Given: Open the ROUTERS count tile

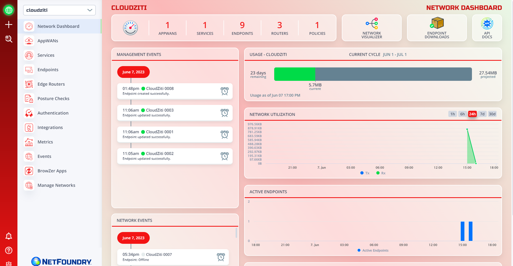Looking at the screenshot, I should [x=280, y=28].
